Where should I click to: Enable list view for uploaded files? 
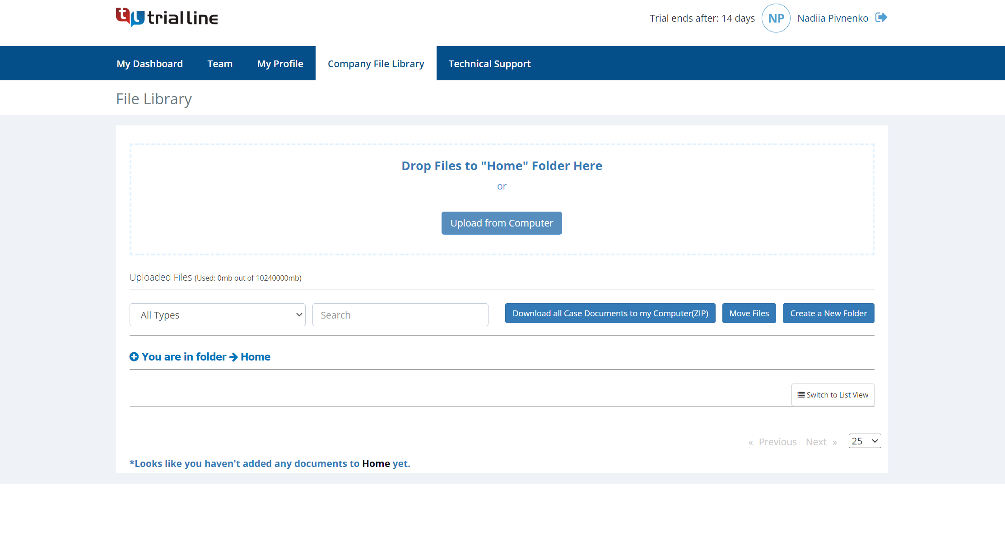833,394
